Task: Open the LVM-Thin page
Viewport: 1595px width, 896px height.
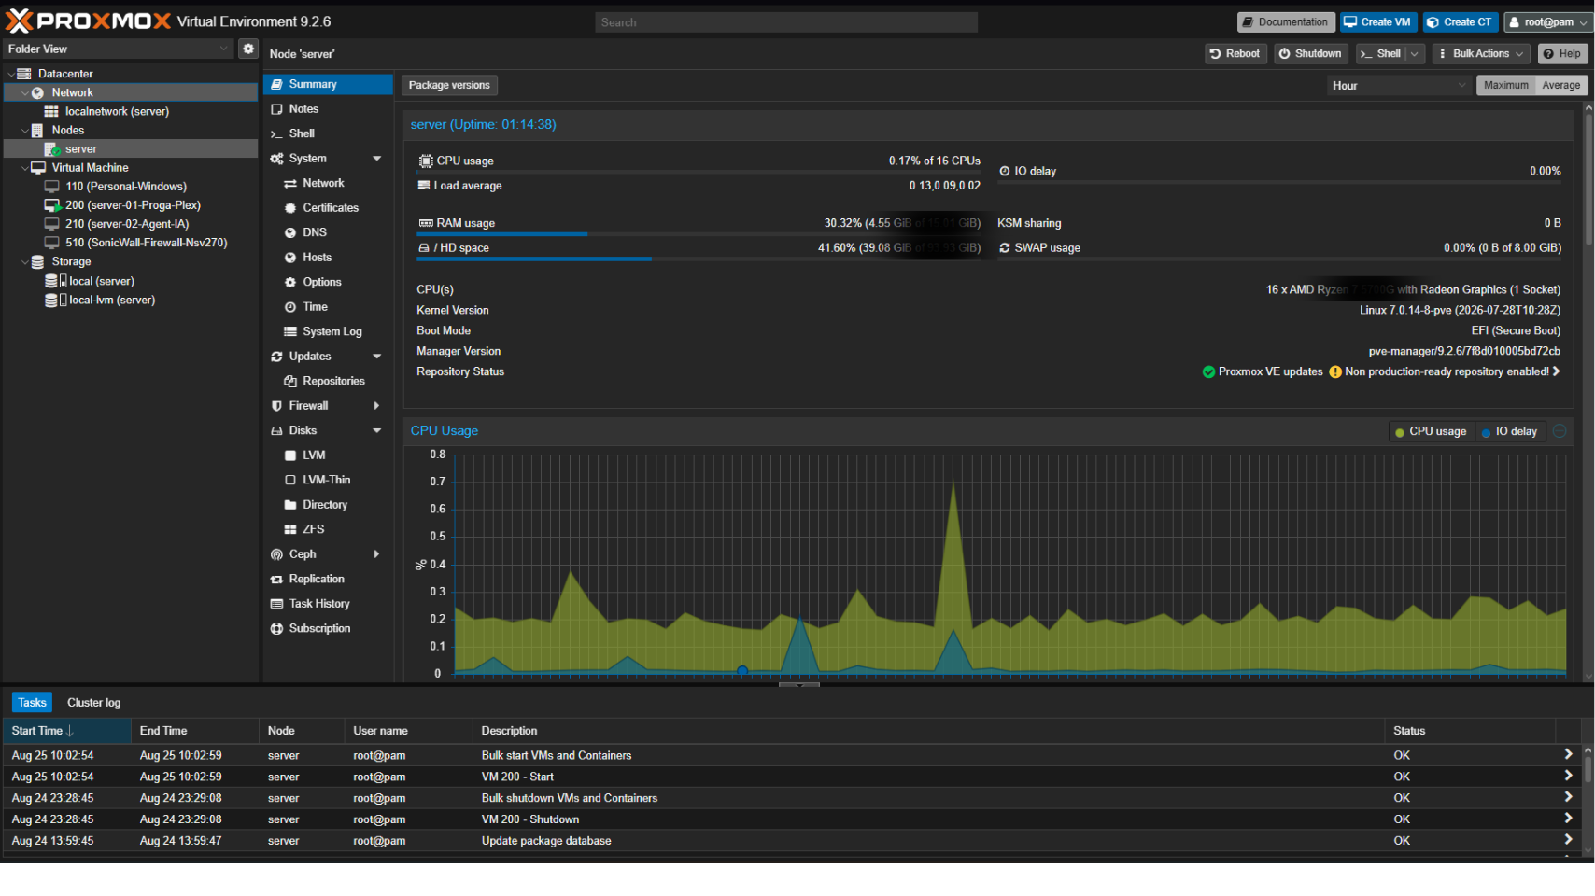Action: click(x=328, y=480)
